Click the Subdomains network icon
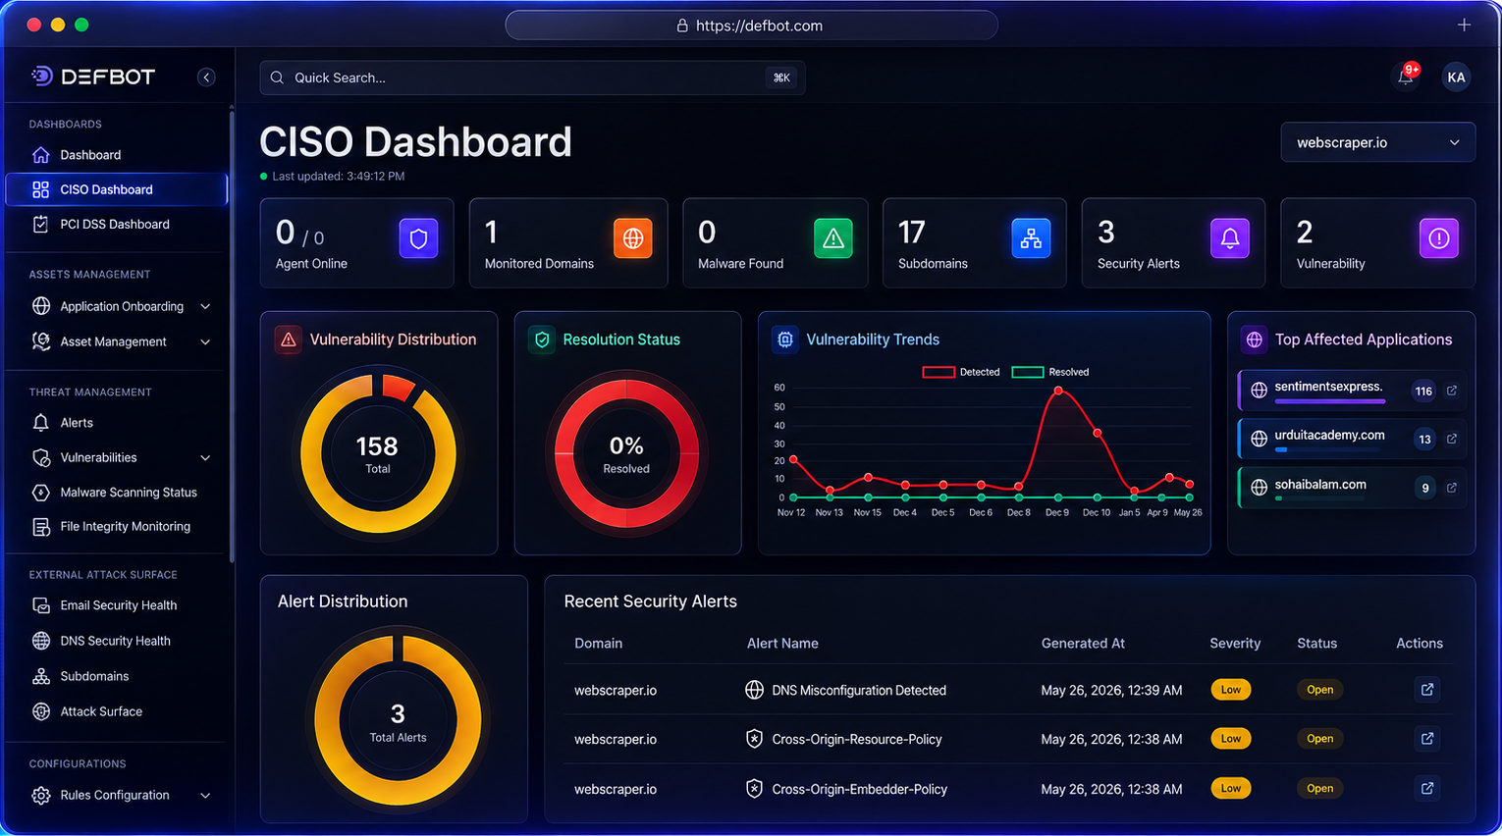The width and height of the screenshot is (1502, 836). tap(1031, 238)
